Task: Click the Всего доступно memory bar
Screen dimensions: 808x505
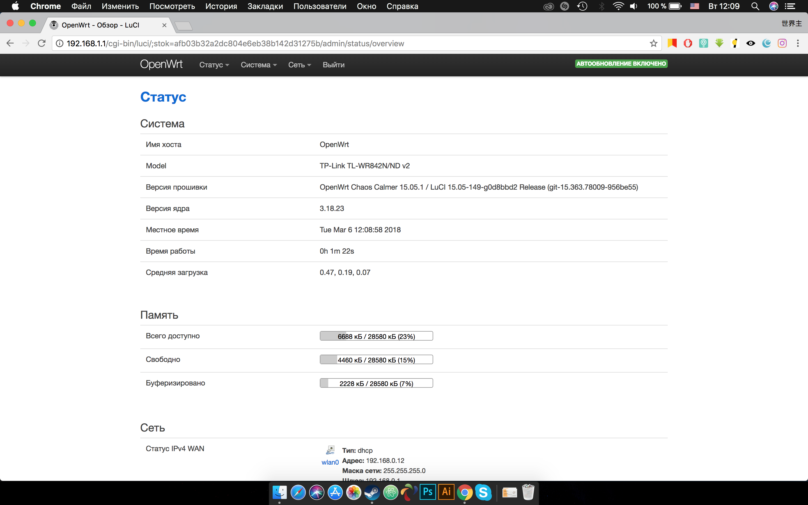Action: tap(376, 336)
